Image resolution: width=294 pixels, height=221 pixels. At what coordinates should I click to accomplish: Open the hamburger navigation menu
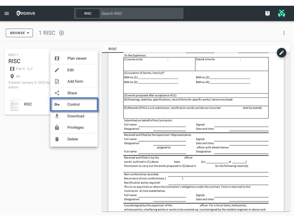(x=7, y=14)
